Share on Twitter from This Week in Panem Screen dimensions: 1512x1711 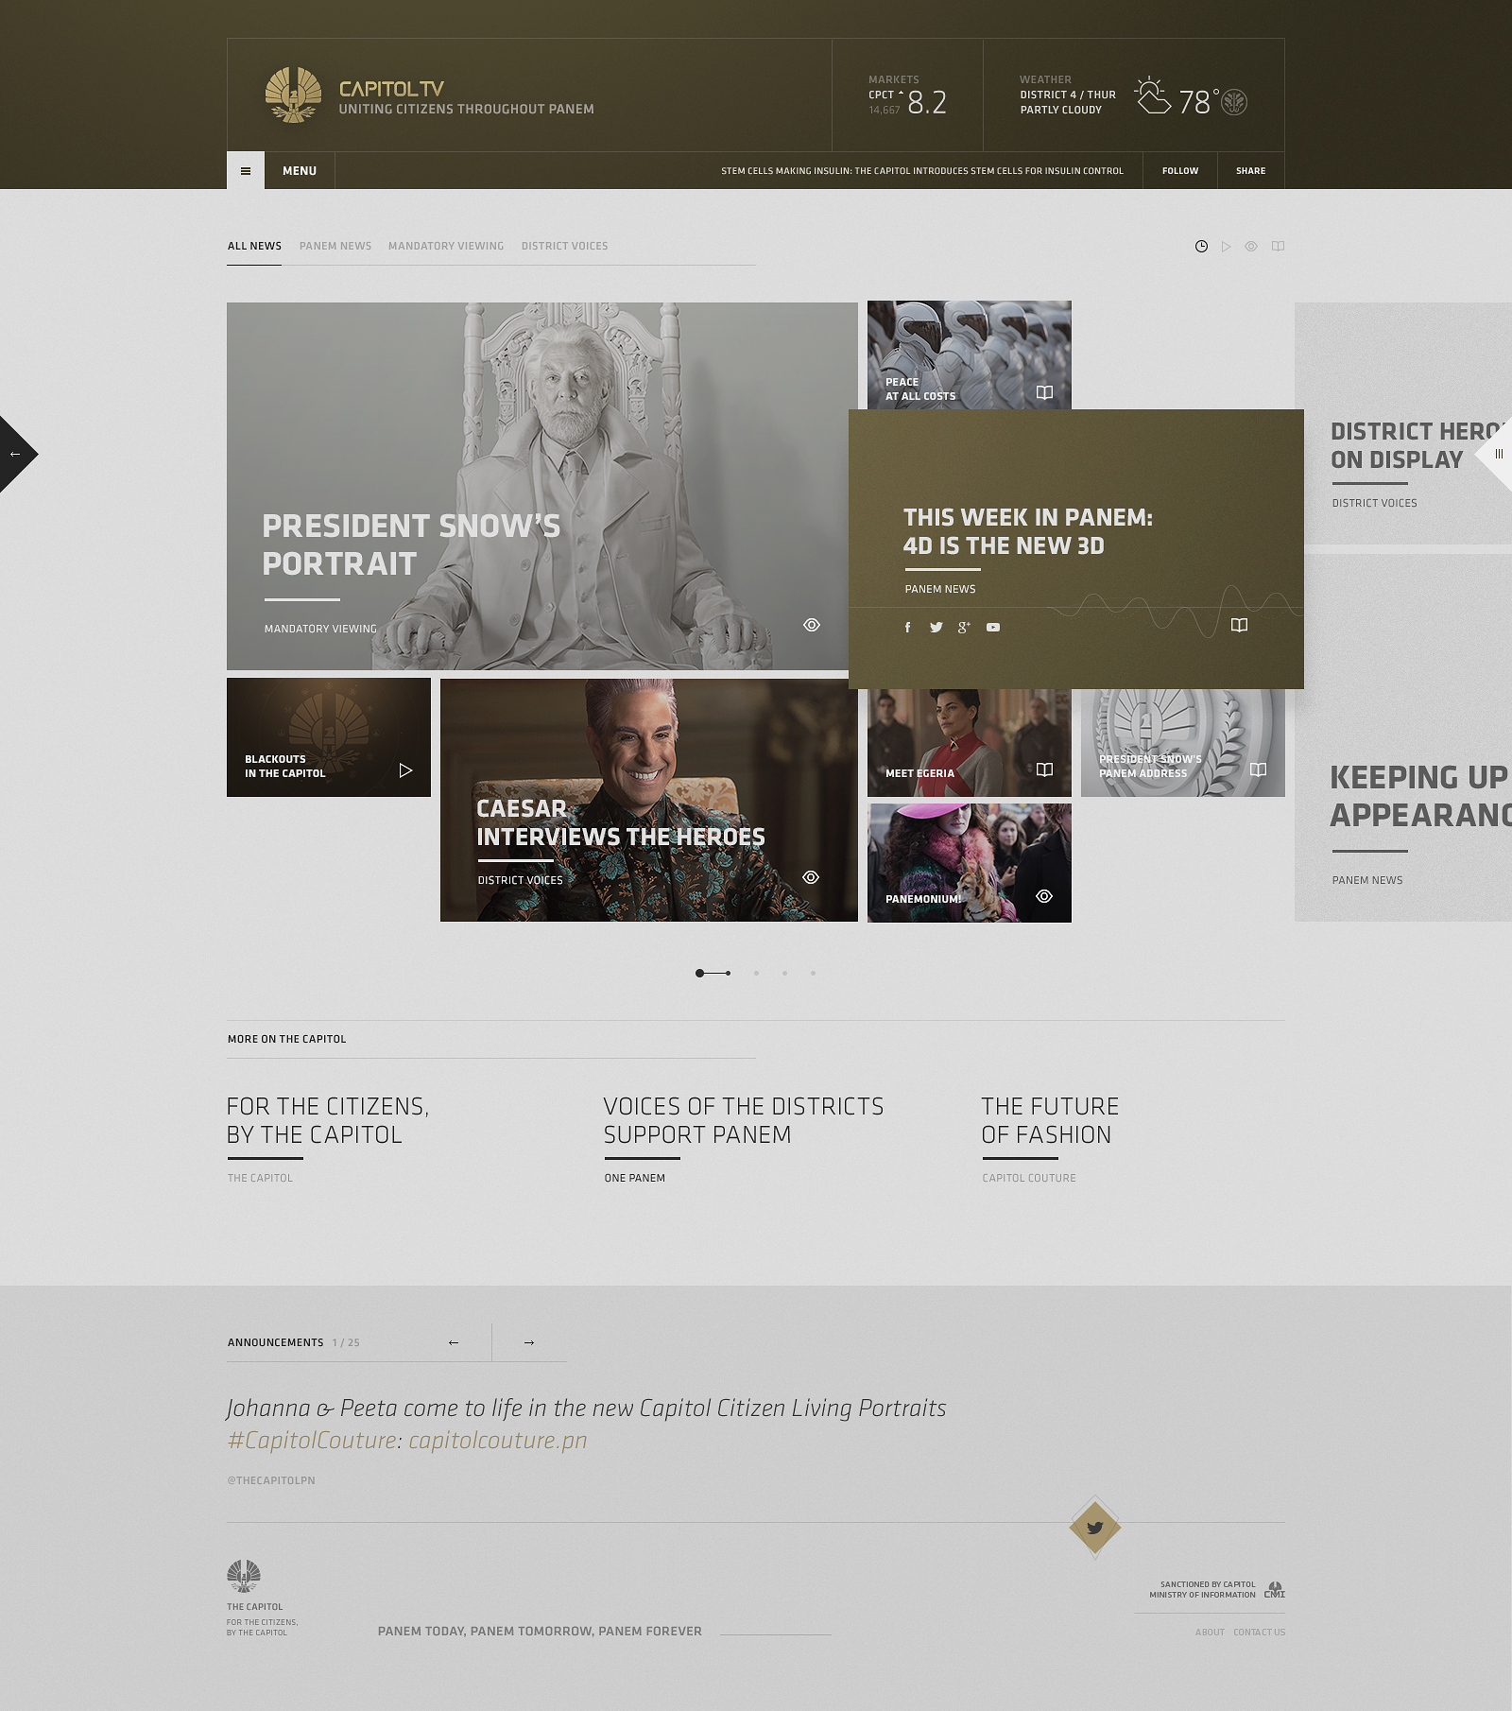[x=936, y=628]
